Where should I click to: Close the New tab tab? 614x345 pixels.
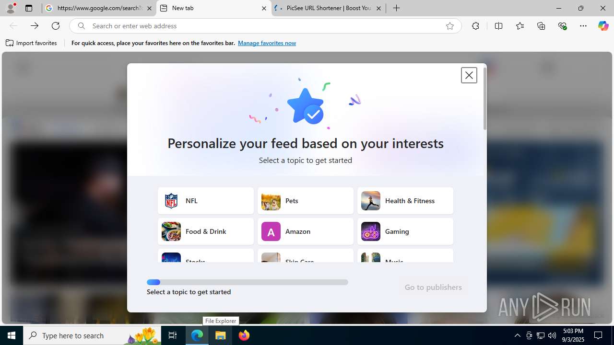pyautogui.click(x=264, y=8)
